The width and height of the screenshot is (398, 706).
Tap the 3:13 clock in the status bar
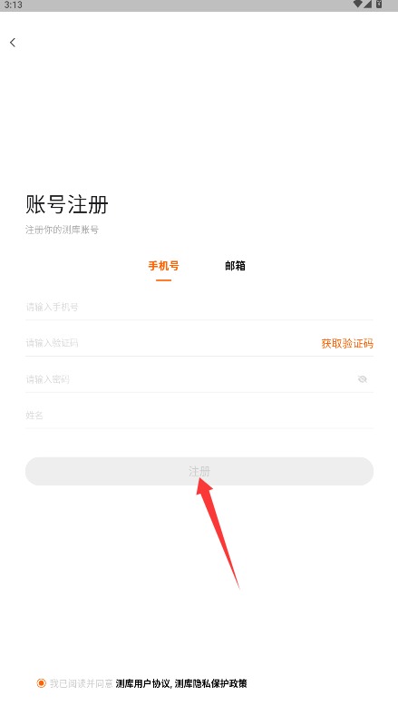pyautogui.click(x=14, y=5)
